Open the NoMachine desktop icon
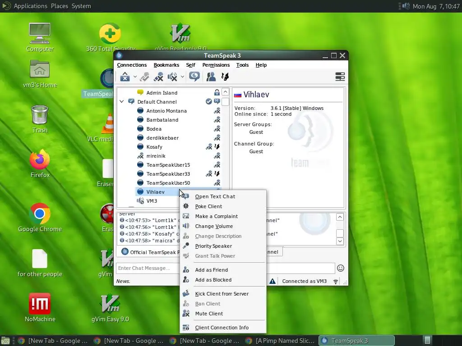The image size is (462, 346). pos(40,307)
